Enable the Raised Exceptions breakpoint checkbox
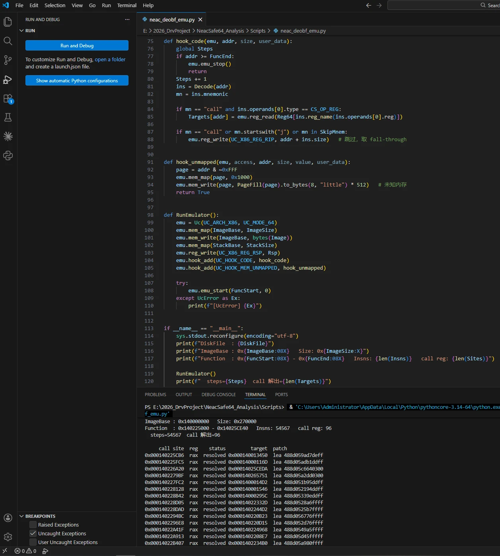The image size is (500, 556). (33, 525)
